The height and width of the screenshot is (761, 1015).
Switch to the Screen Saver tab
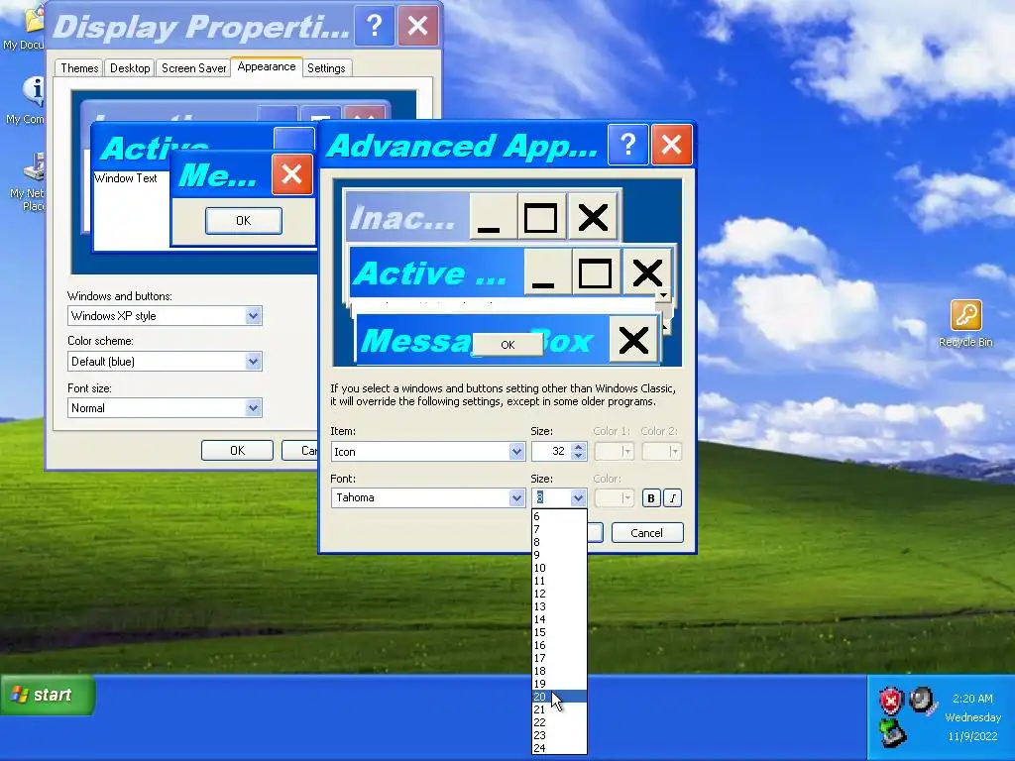193,68
